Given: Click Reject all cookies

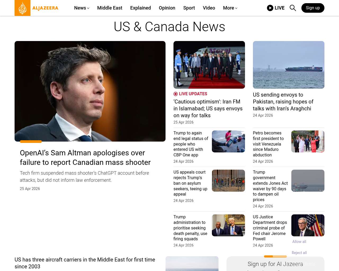Looking at the screenshot, I should (299, 253).
